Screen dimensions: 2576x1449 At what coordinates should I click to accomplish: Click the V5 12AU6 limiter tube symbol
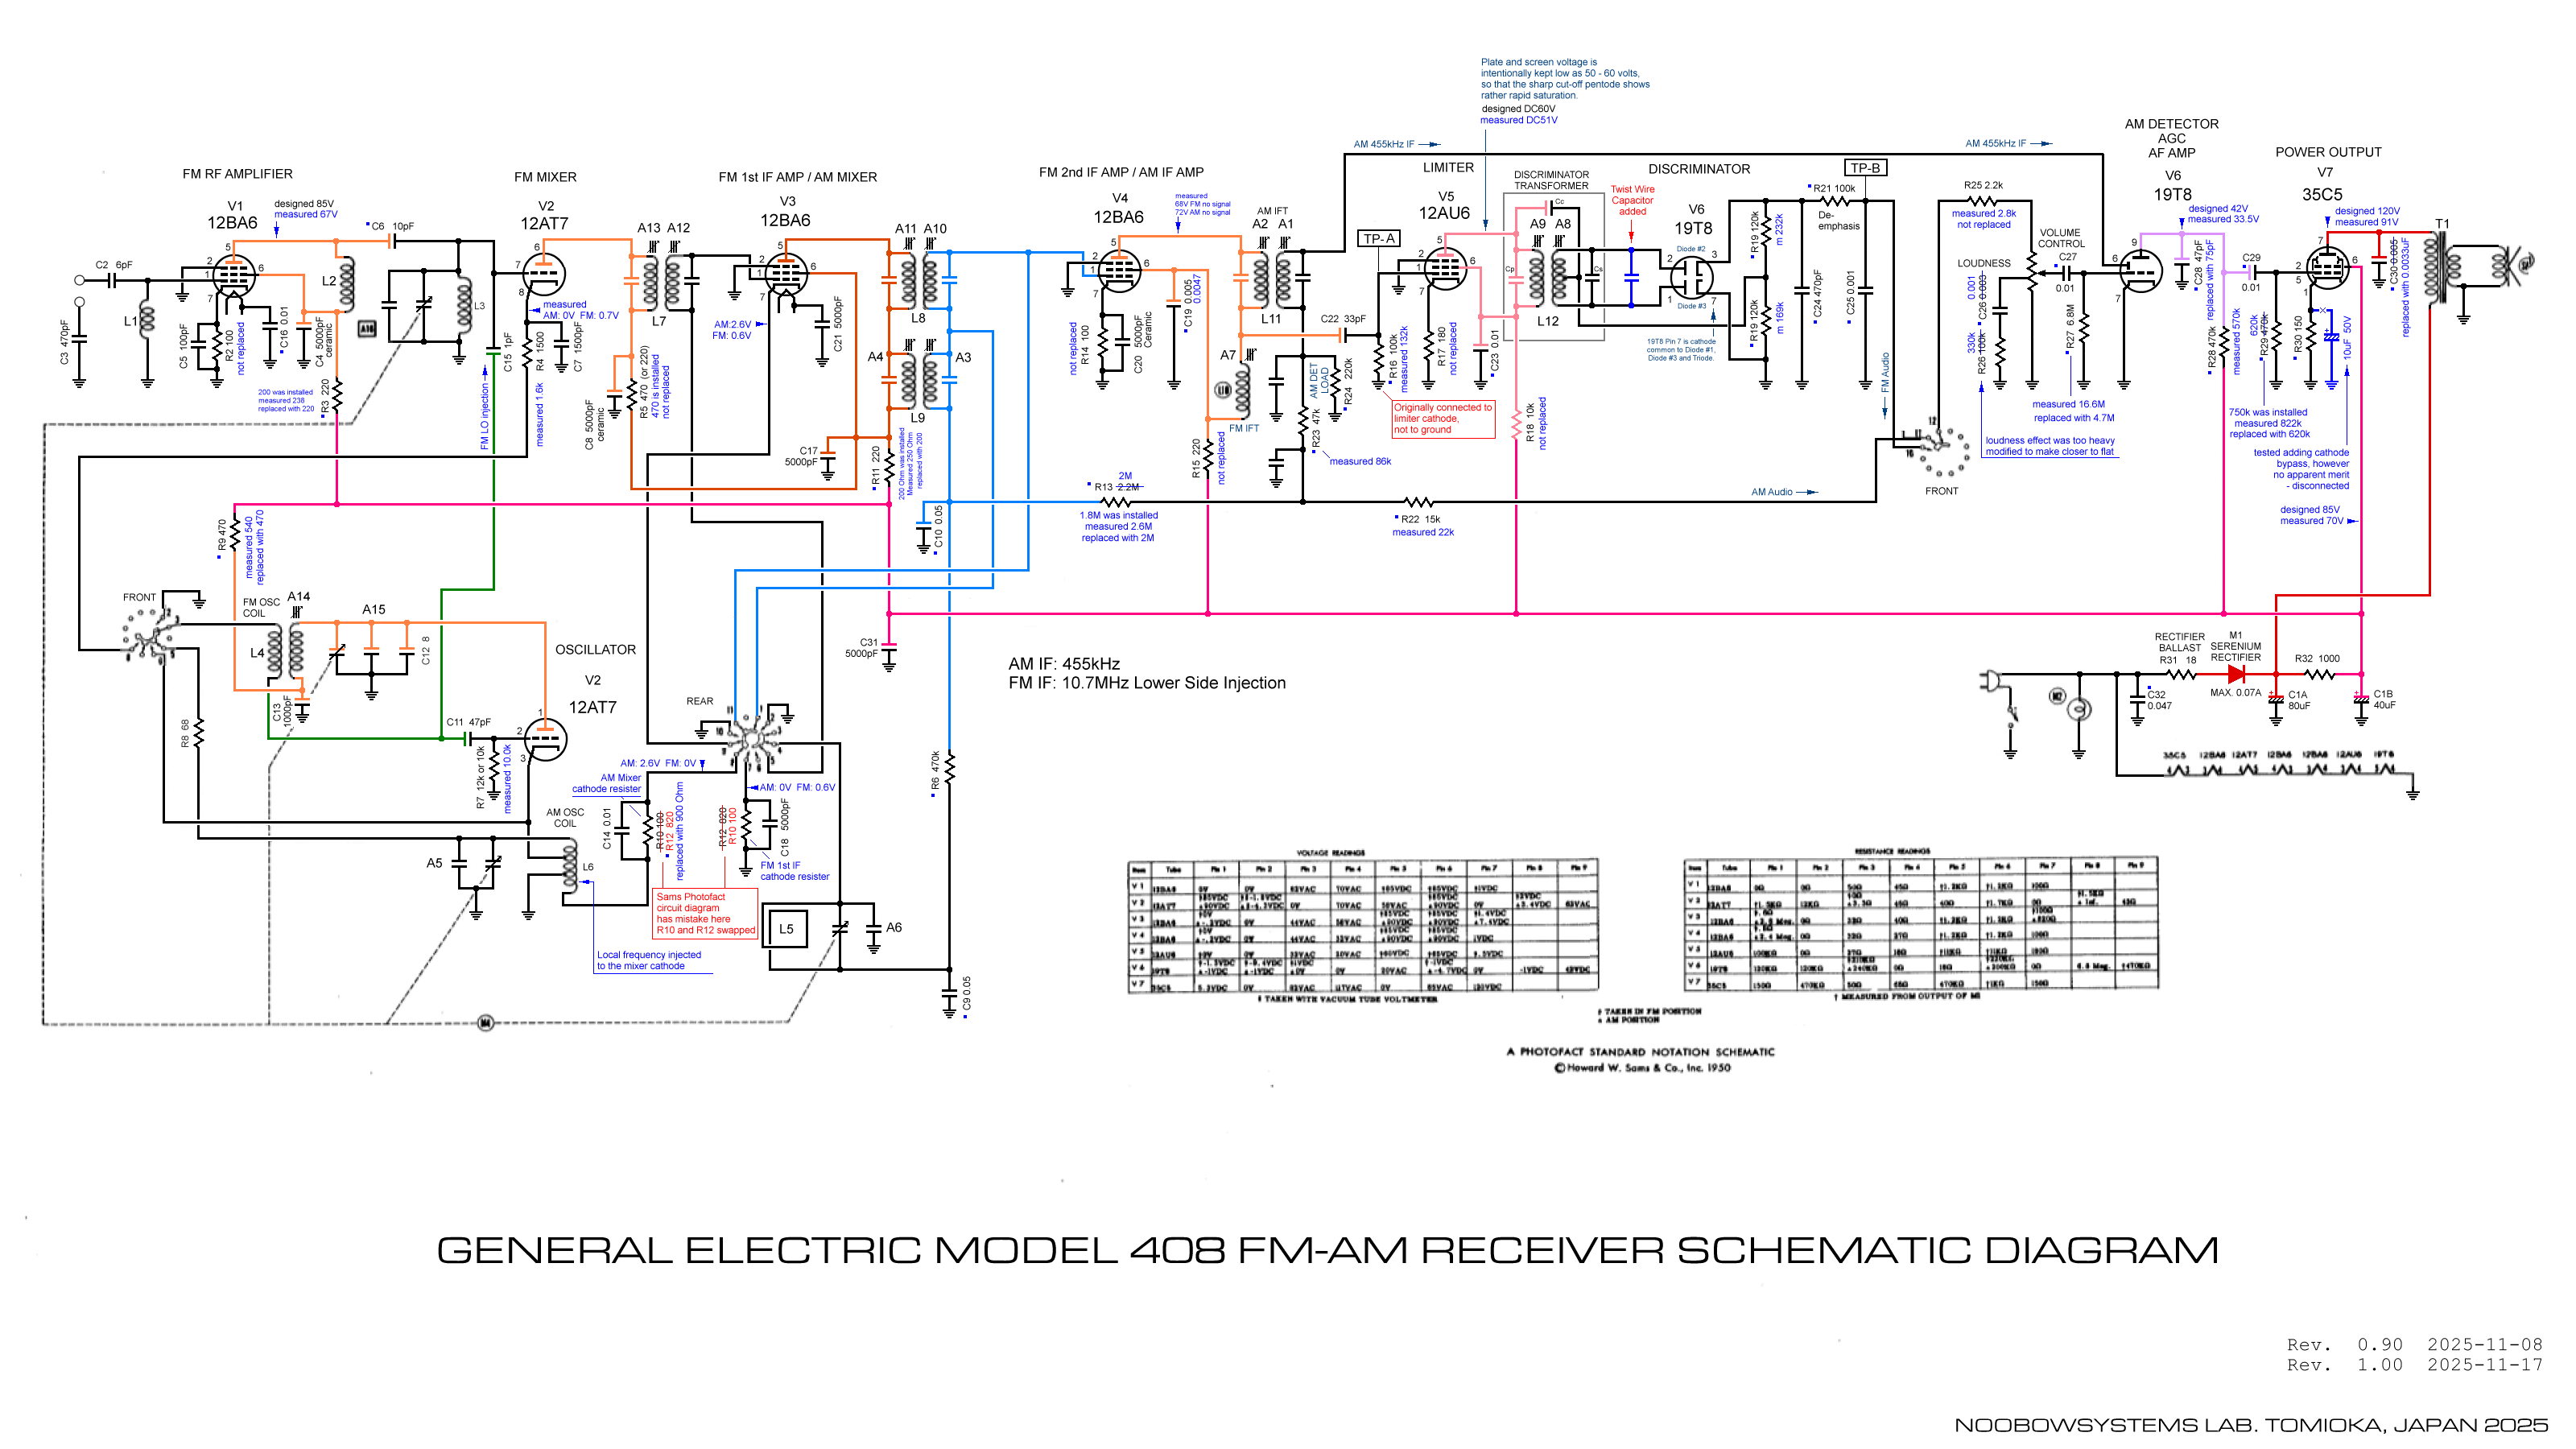pyautogui.click(x=1444, y=268)
